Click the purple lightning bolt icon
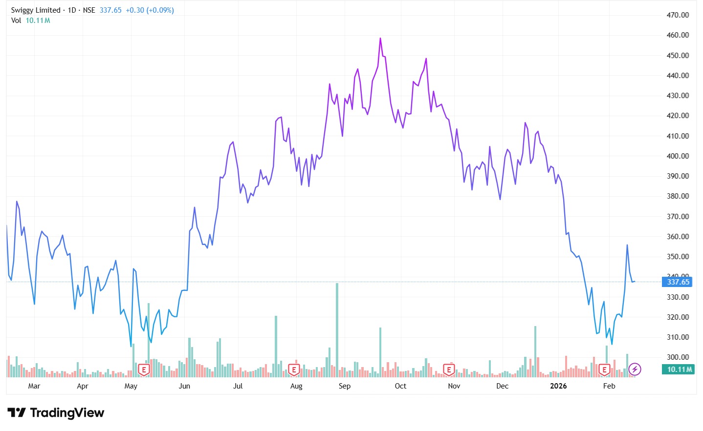 coord(635,369)
